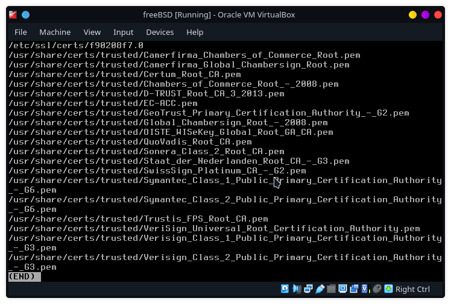
Task: Click the VirtualBox window menu icon in title bar
Action: (x=13, y=14)
